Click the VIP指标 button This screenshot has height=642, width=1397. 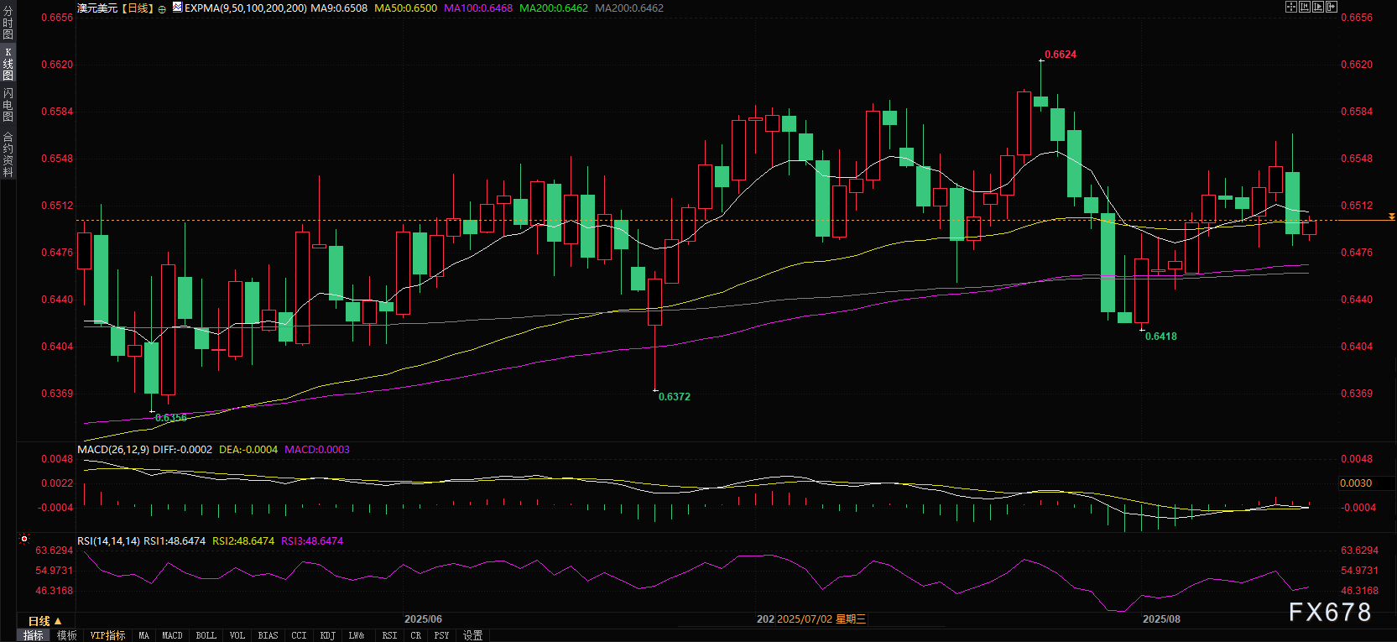click(x=107, y=635)
